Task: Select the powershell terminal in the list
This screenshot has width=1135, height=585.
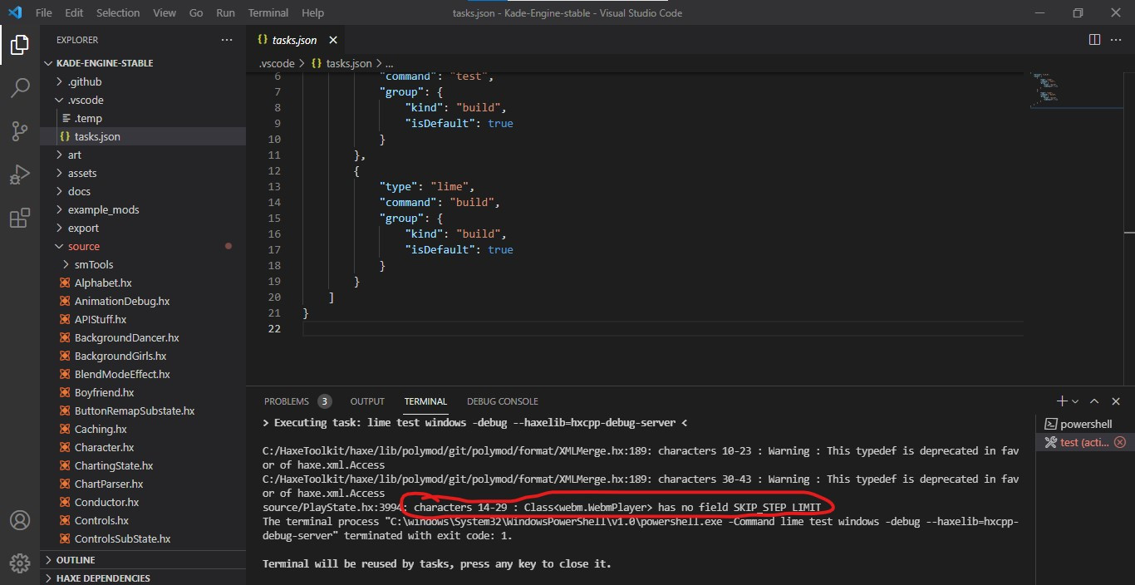Action: pyautogui.click(x=1084, y=423)
